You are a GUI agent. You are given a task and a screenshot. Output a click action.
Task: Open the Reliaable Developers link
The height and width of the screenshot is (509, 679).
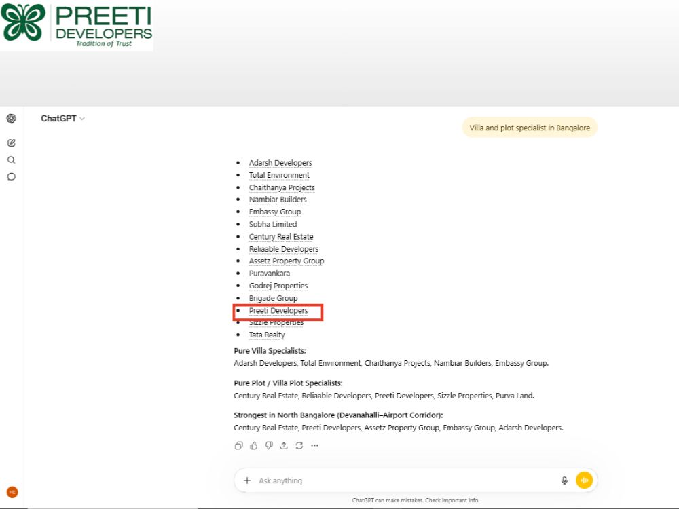coord(284,249)
